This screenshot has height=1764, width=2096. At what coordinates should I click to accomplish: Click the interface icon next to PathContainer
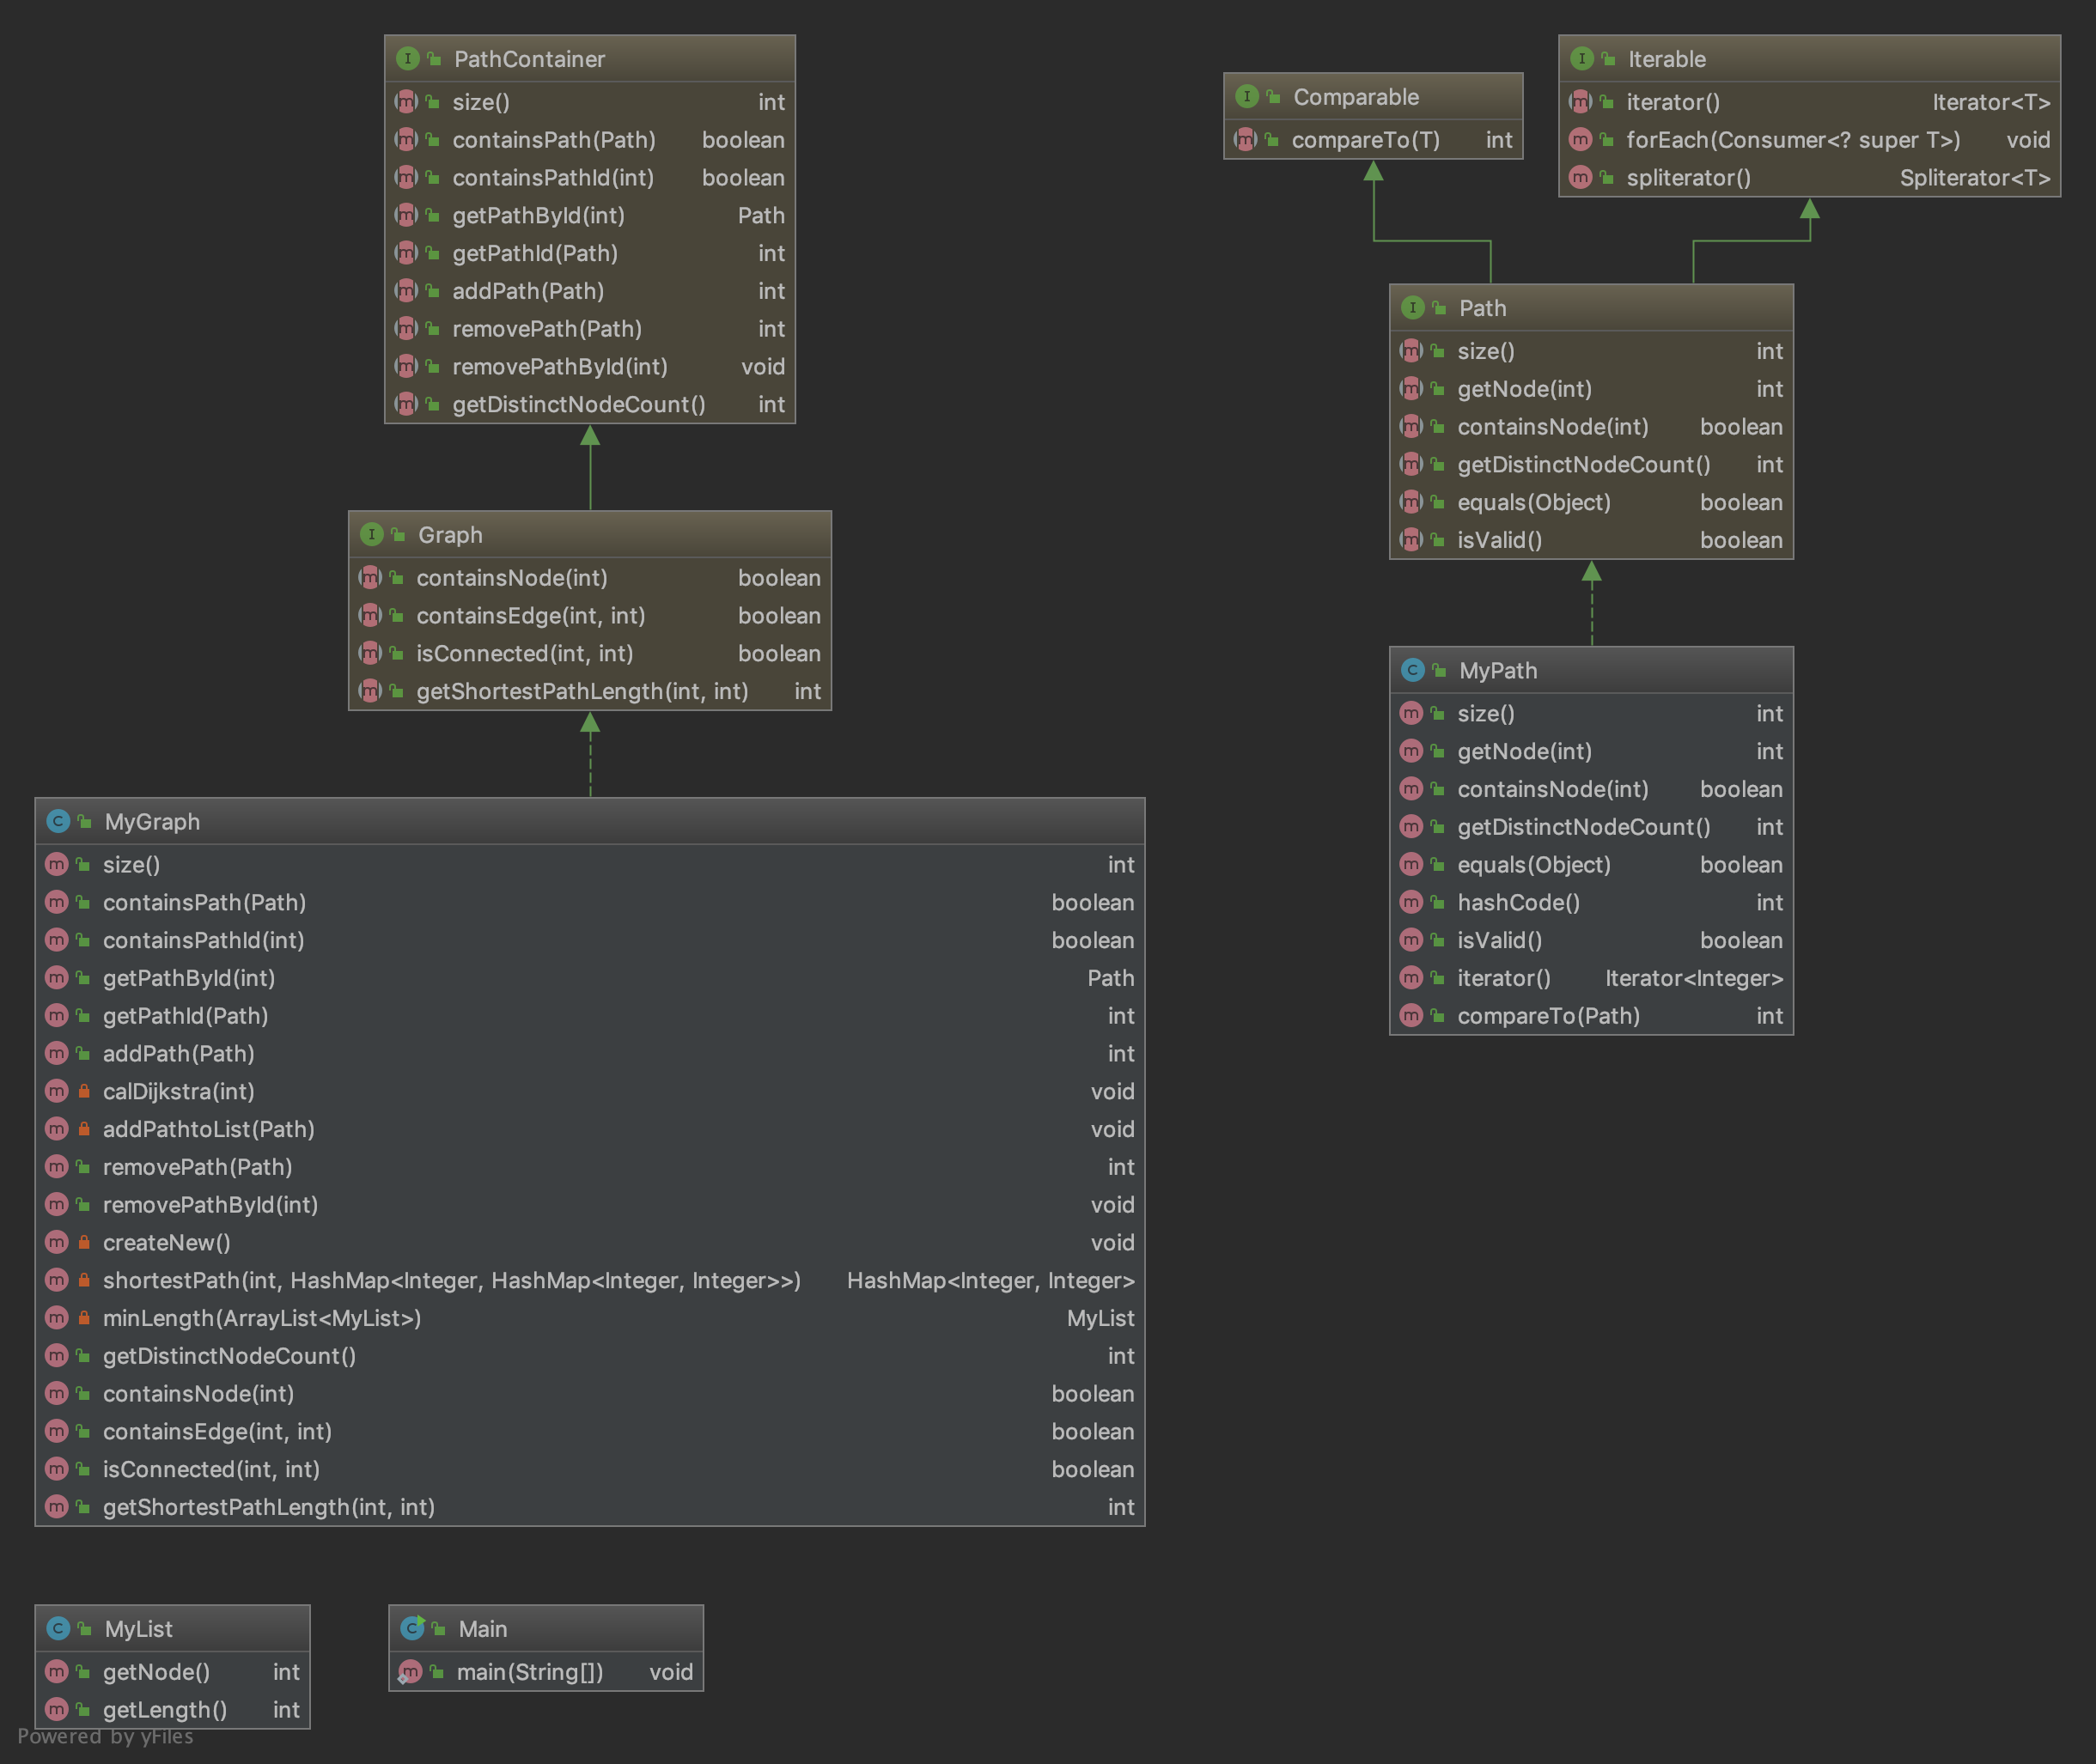(407, 59)
